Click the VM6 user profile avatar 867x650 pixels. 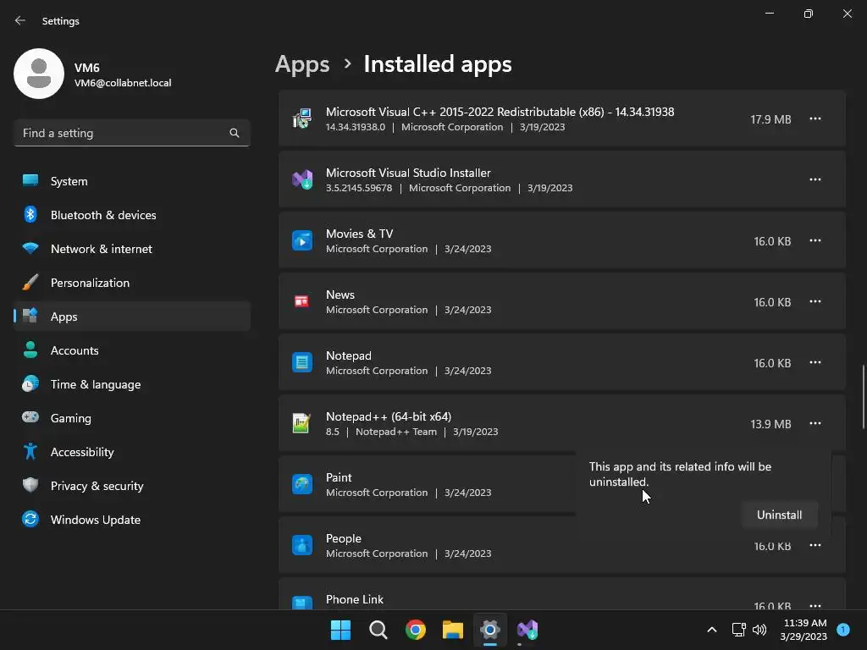tap(39, 74)
